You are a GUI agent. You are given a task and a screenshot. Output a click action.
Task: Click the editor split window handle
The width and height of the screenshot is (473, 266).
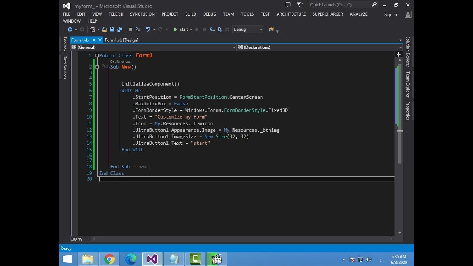398,54
